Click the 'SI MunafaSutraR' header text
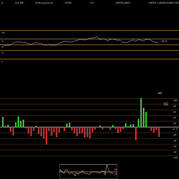Viewport: 179px width, 179px height. point(44,3)
